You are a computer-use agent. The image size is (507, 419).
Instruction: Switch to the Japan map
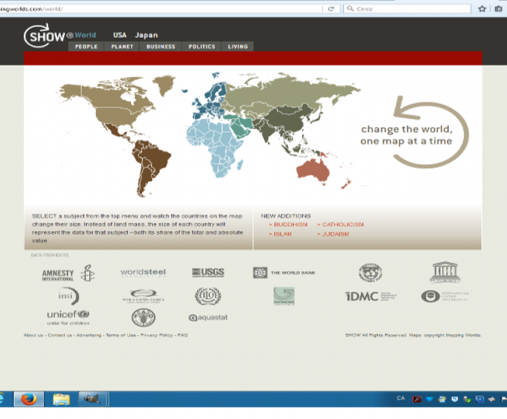146,35
